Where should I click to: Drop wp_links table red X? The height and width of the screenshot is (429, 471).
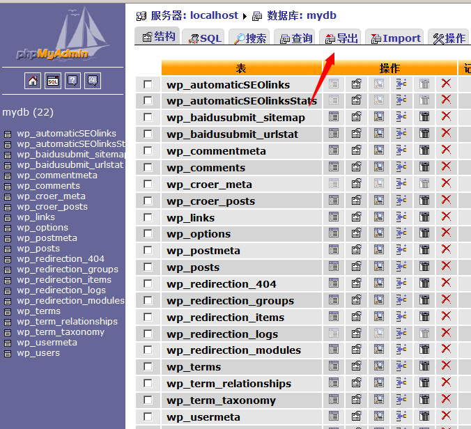click(x=446, y=216)
